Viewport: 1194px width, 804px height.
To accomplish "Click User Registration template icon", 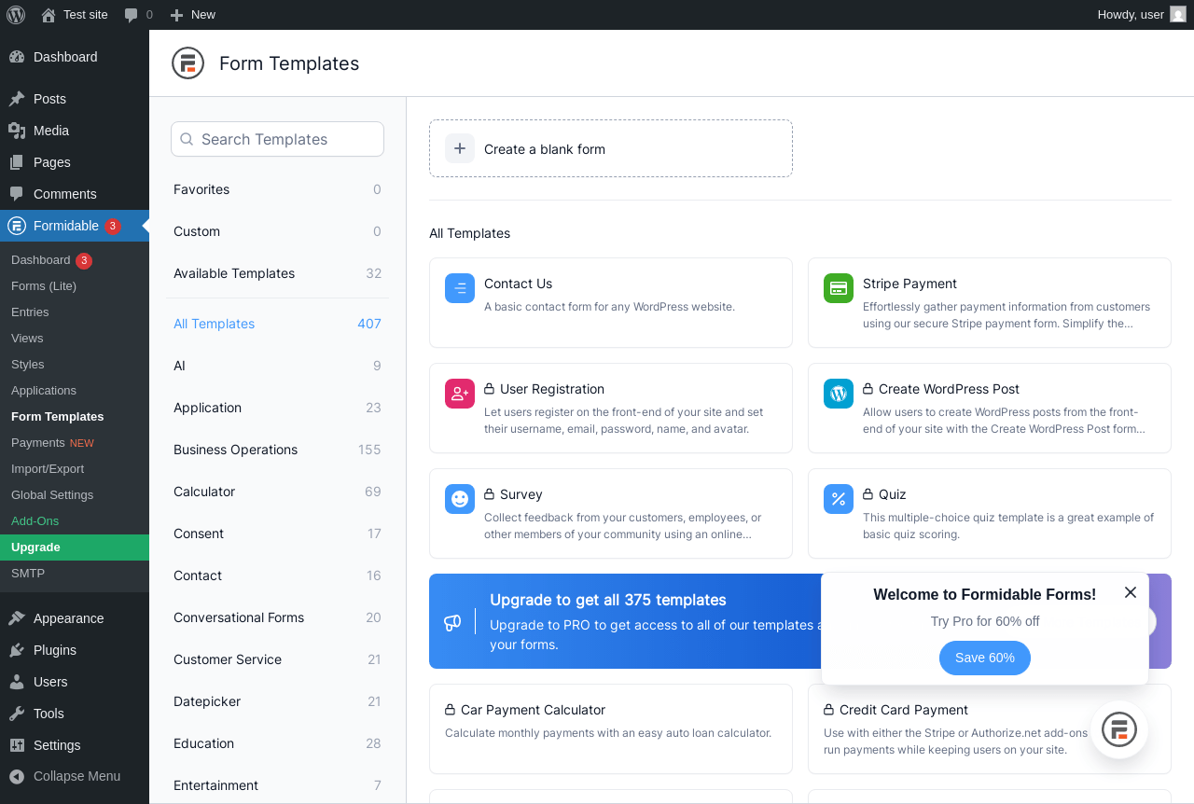I will pyautogui.click(x=460, y=394).
